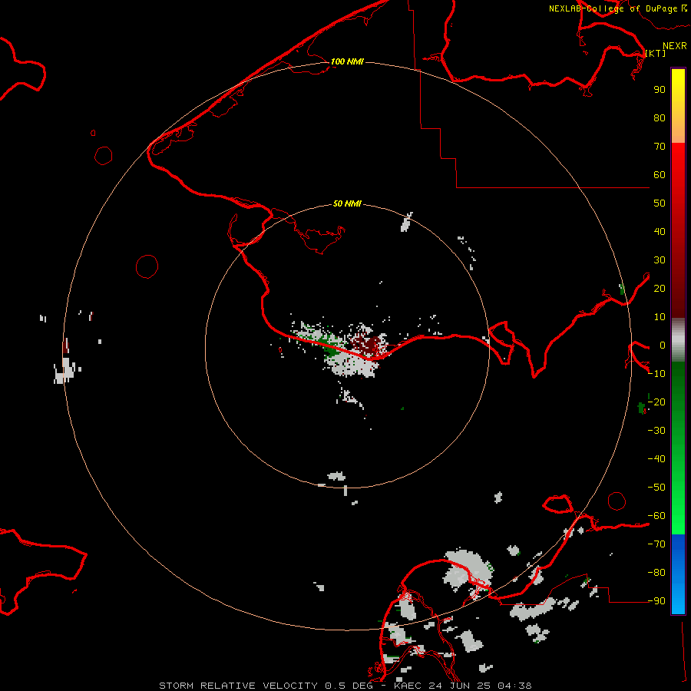Click the 10 value on velocity scale
The image size is (691, 691).
coord(660,317)
